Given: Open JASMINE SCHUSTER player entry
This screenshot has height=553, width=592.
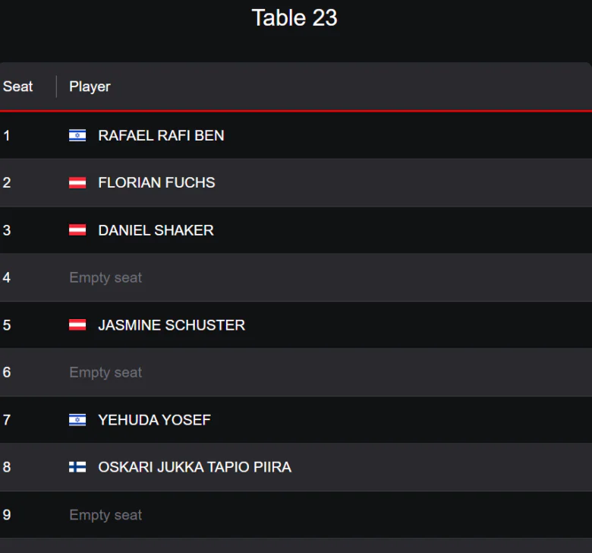Looking at the screenshot, I should [172, 325].
